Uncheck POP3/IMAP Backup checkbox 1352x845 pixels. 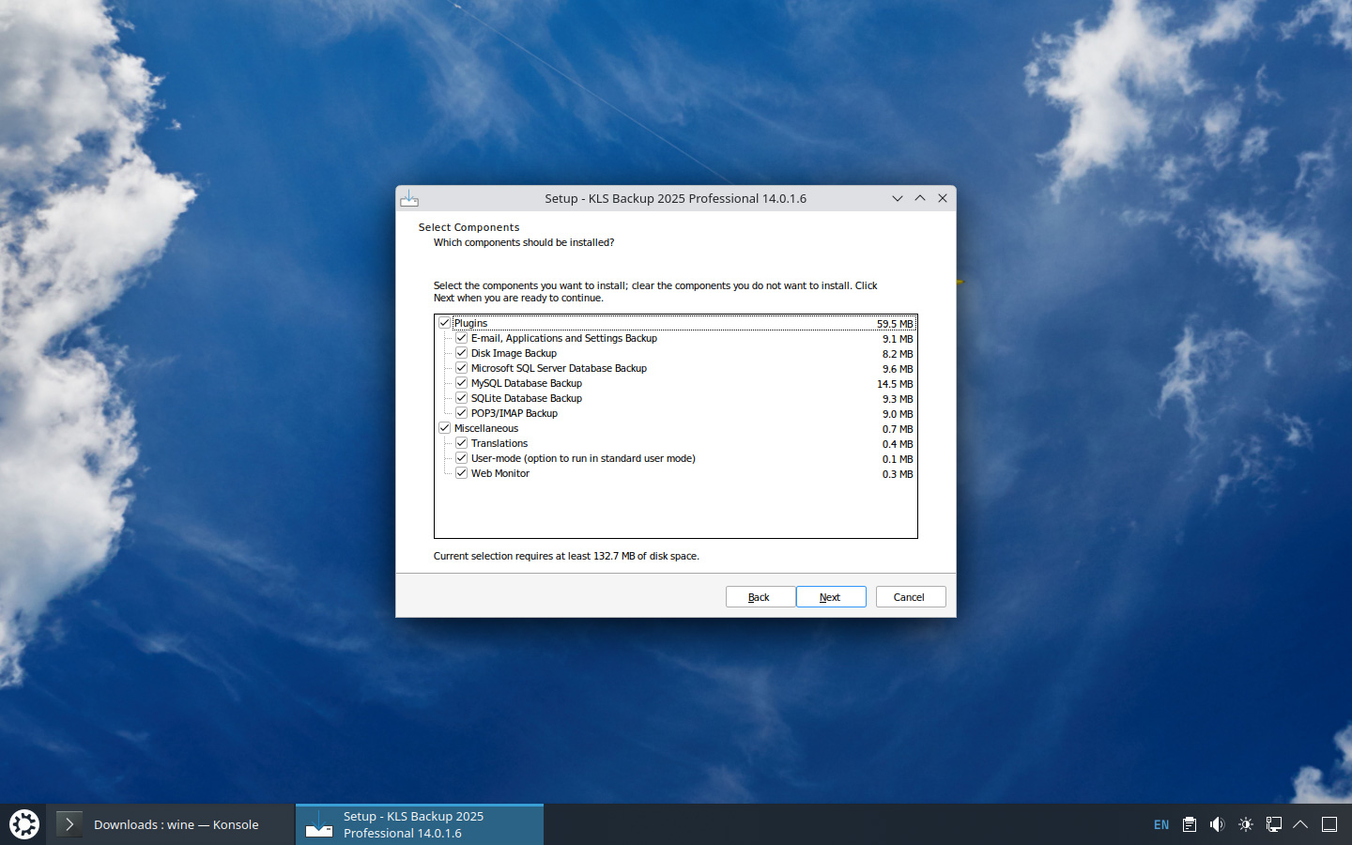462,413
